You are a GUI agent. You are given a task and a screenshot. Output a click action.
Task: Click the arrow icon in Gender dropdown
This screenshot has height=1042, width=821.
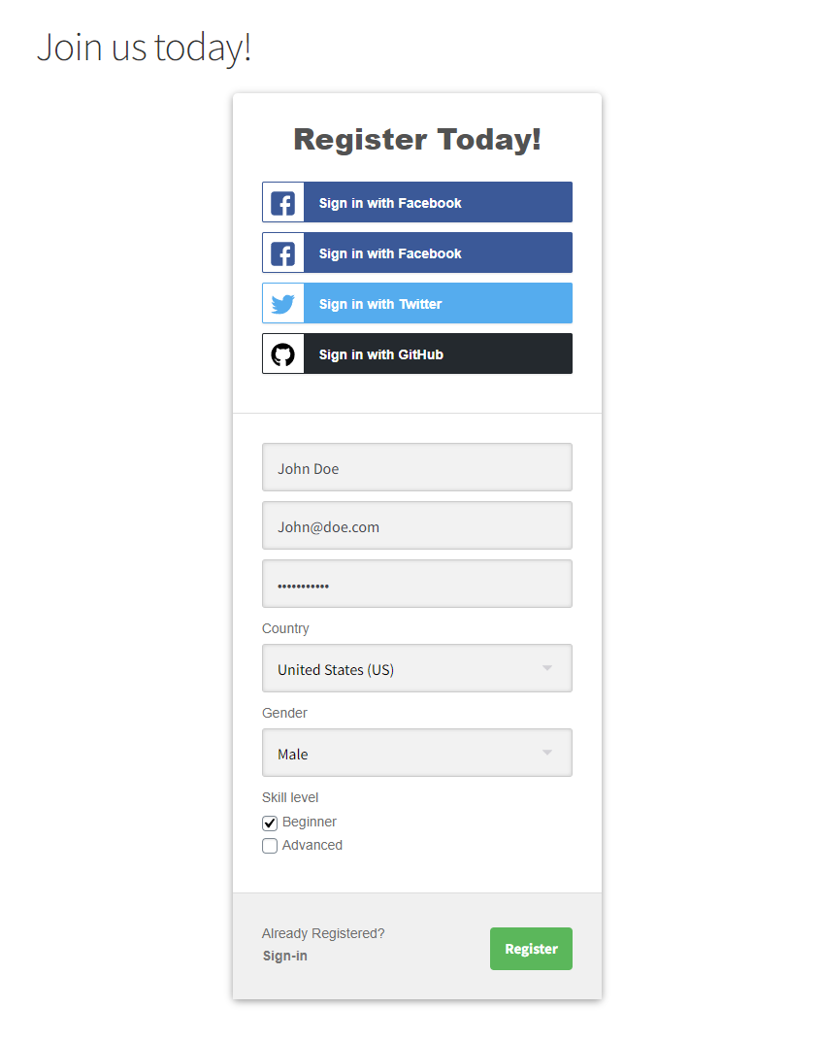point(547,754)
